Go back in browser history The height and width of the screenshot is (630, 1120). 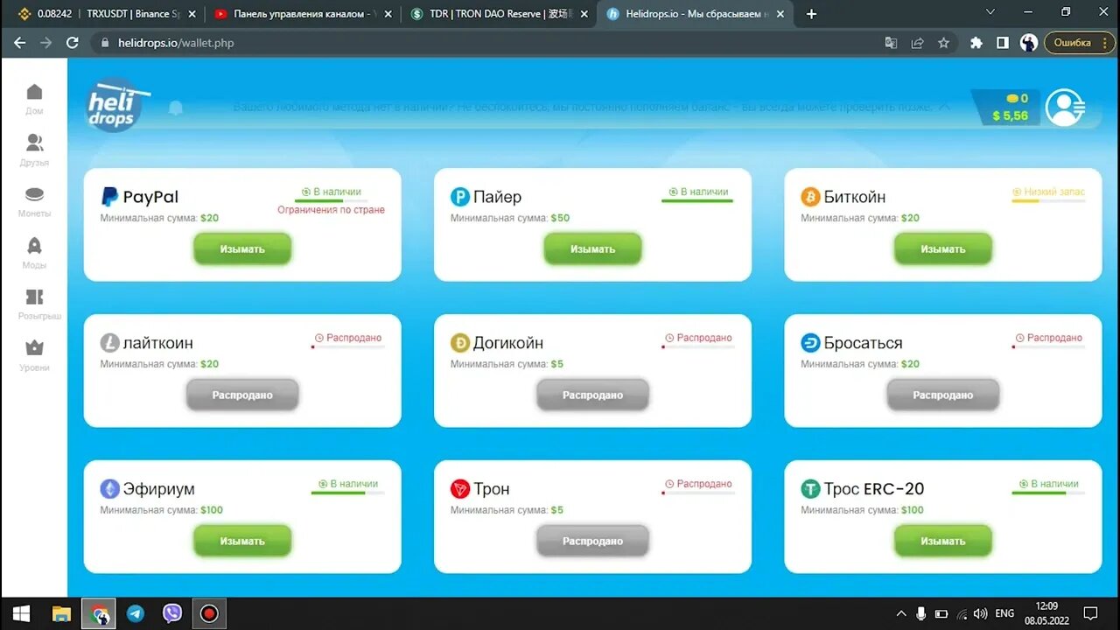(19, 43)
